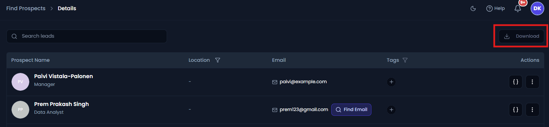
Task: Open notifications bell icon
Action: [518, 8]
